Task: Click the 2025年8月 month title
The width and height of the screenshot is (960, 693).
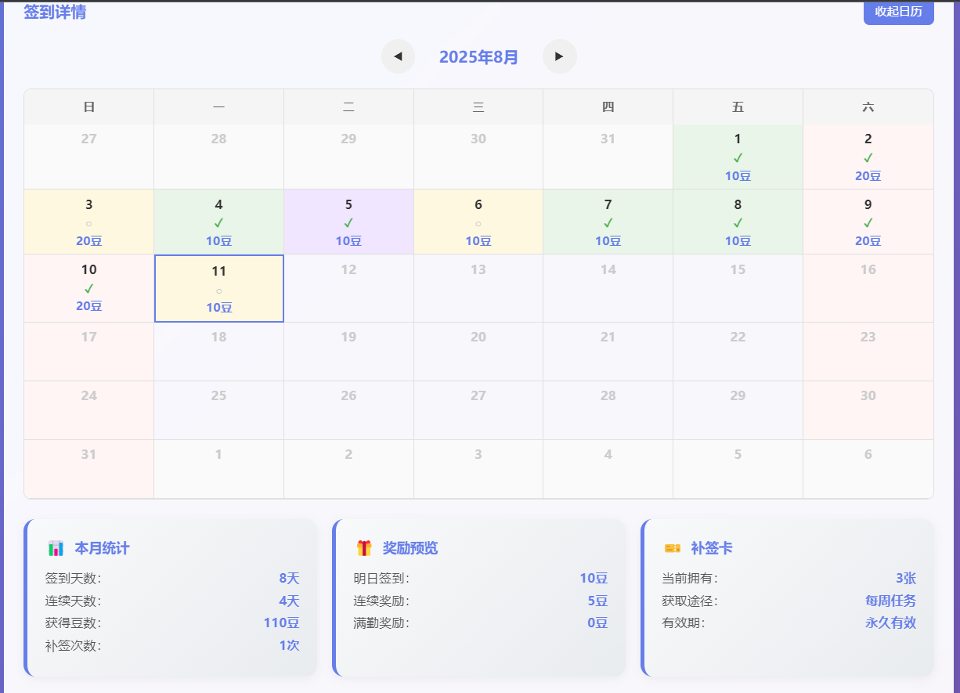Action: (479, 57)
